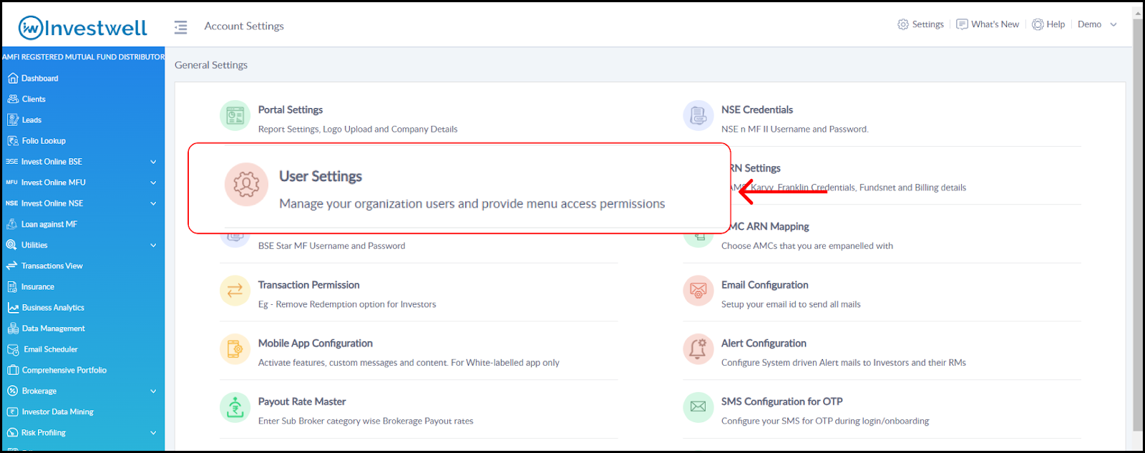The height and width of the screenshot is (453, 1145).
Task: Click the Help lifebuoy icon
Action: click(1038, 24)
